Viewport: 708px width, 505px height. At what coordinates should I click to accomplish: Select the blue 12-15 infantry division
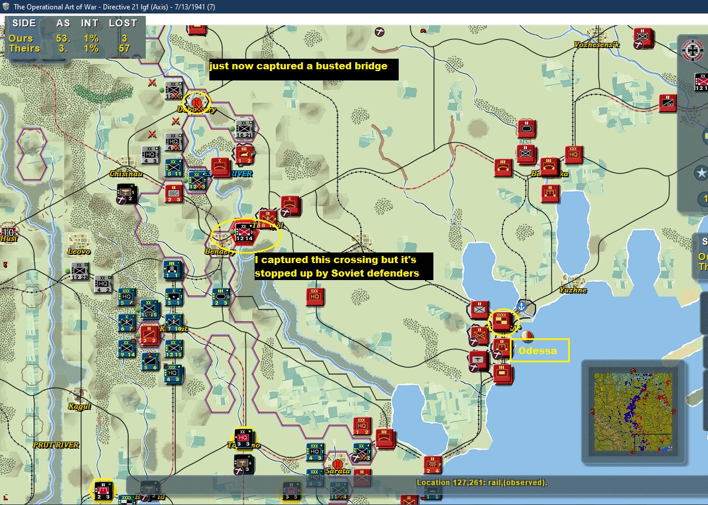tap(173, 348)
